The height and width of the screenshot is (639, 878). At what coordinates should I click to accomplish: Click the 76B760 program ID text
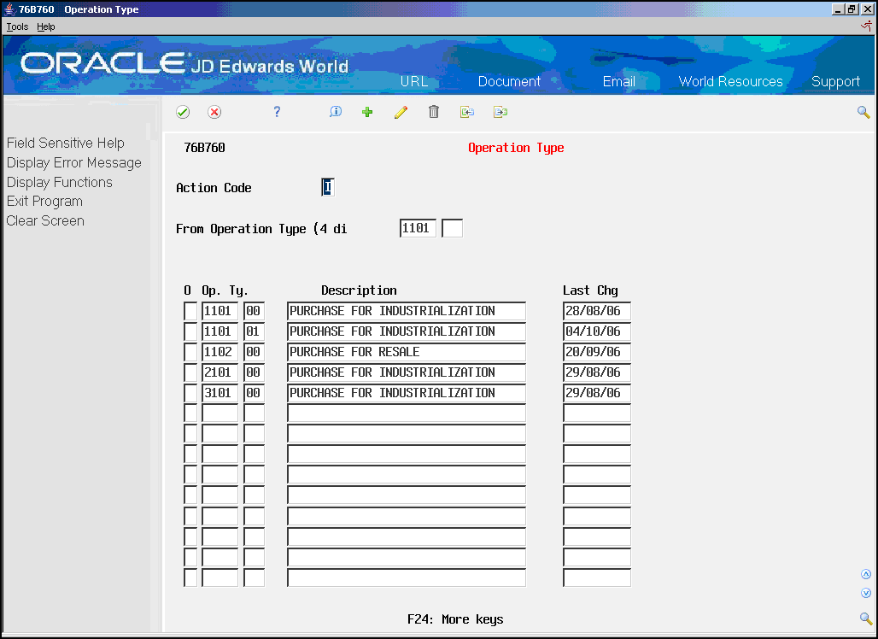click(x=204, y=148)
